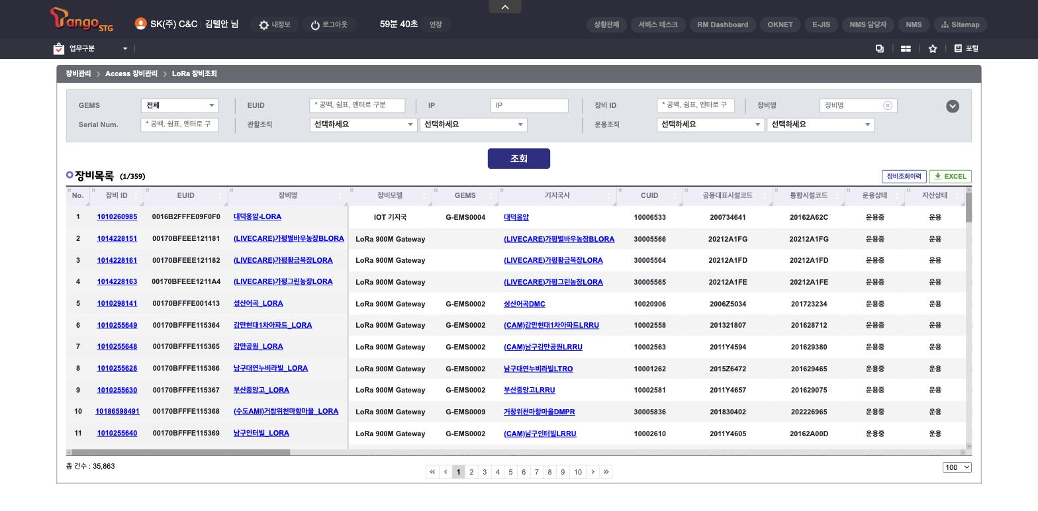
Task: Open the second 관할조직 선택하세요 dropdown
Action: tap(473, 124)
